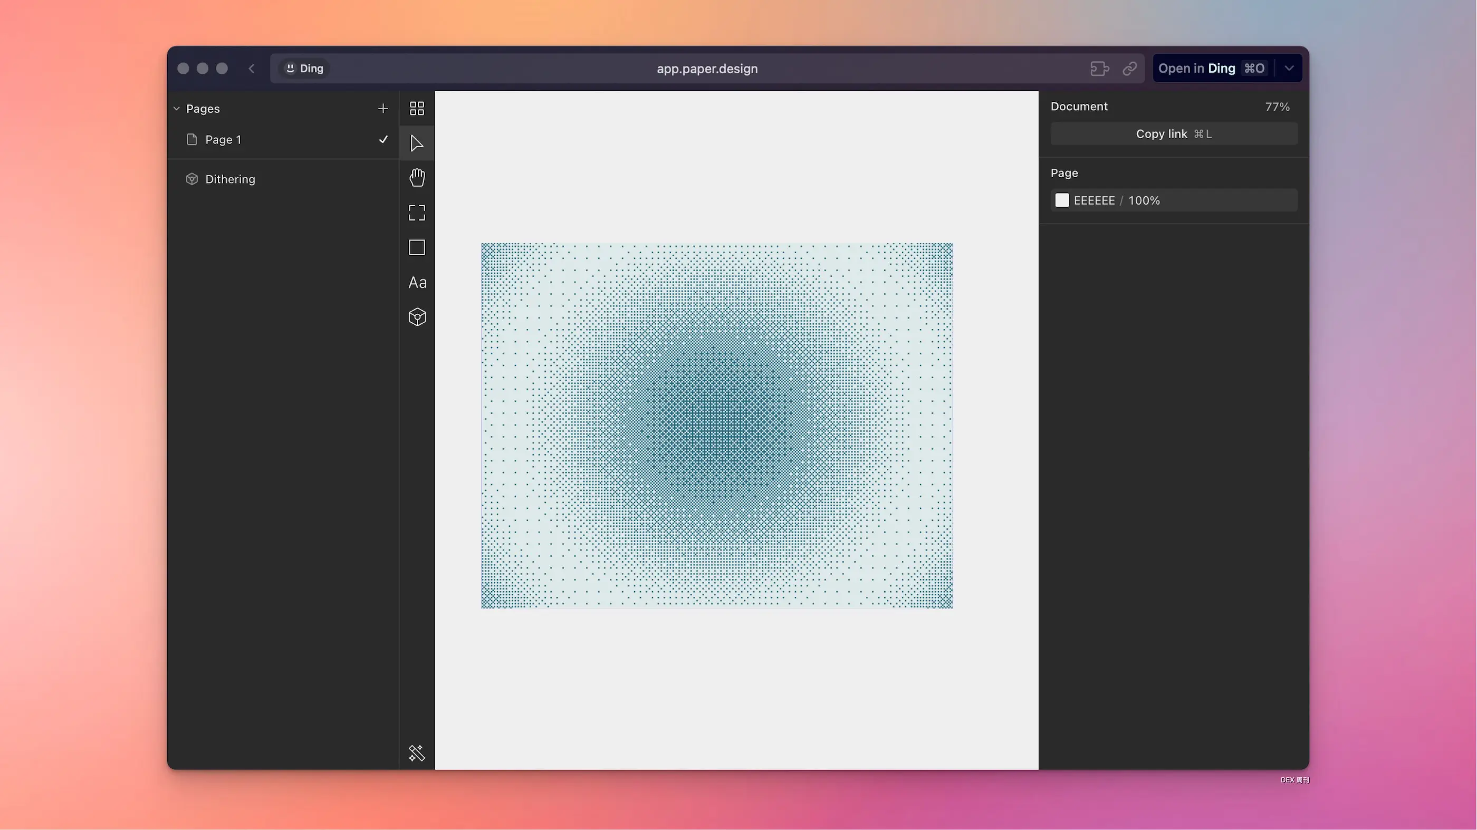
Task: Click the extension icon in address bar
Action: [x=1099, y=69]
